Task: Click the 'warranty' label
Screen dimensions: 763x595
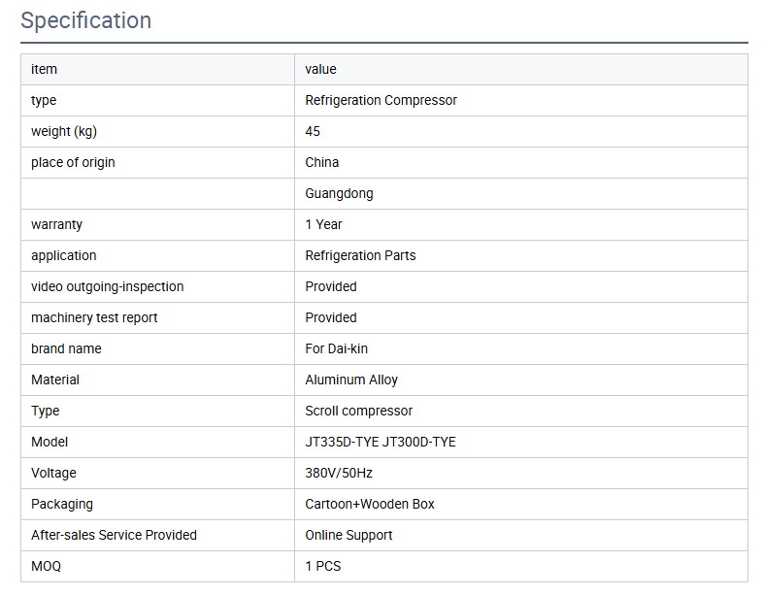Action: (56, 225)
